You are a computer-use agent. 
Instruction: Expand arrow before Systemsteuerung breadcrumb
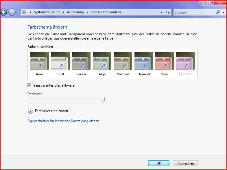tap(31, 12)
